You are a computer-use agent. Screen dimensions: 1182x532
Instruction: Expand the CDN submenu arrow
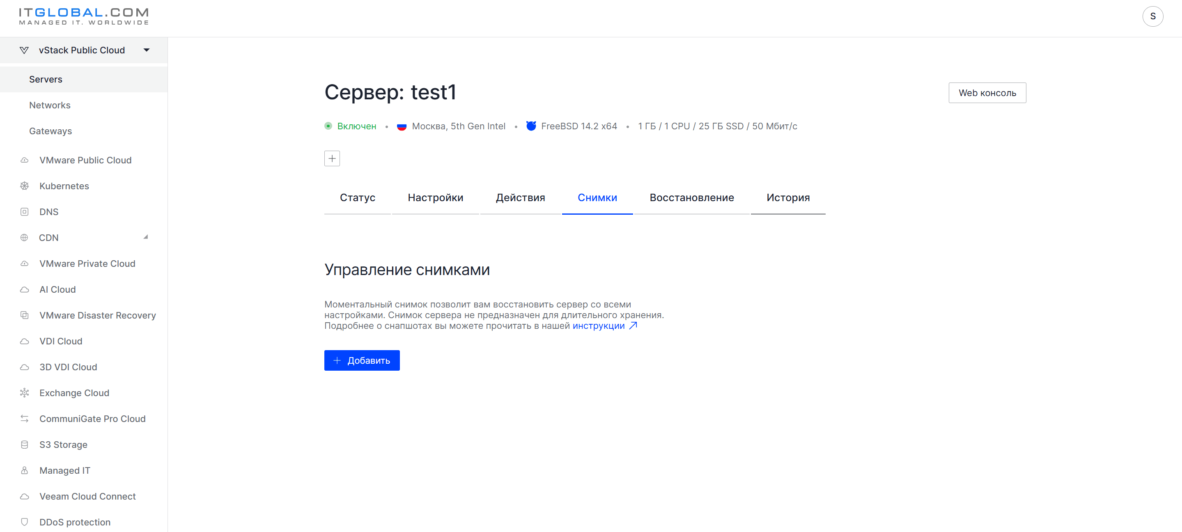point(146,237)
